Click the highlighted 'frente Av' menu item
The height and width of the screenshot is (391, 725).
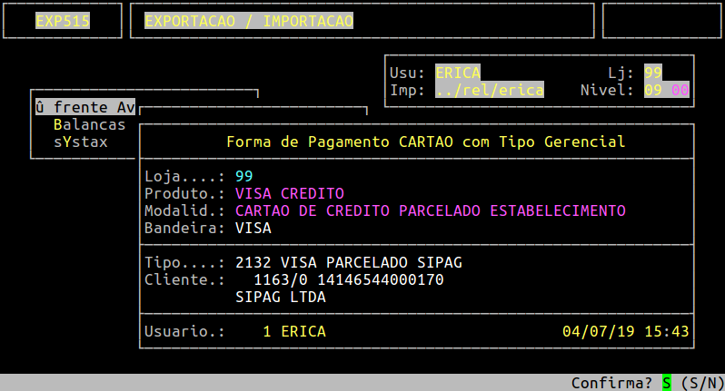[x=85, y=107]
